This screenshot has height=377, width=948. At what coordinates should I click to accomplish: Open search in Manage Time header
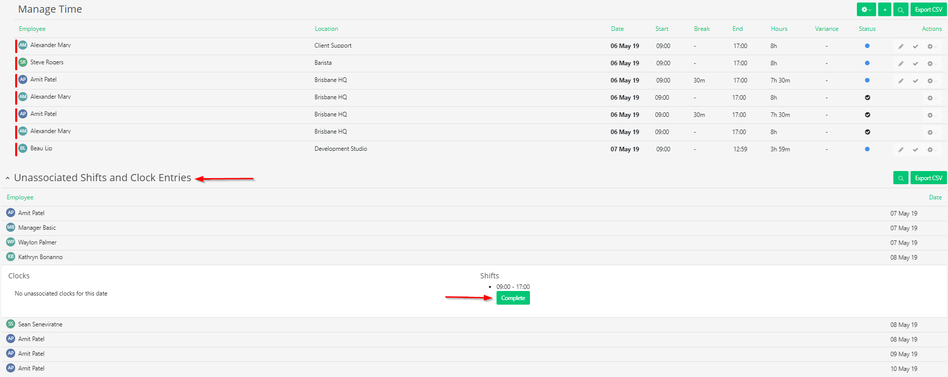point(900,10)
